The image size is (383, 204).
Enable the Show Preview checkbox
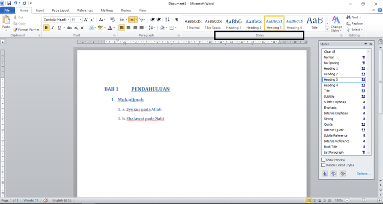(x=323, y=160)
